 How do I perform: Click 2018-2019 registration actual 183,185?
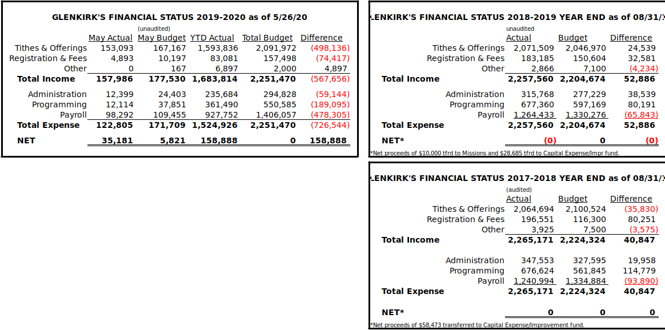click(538, 58)
